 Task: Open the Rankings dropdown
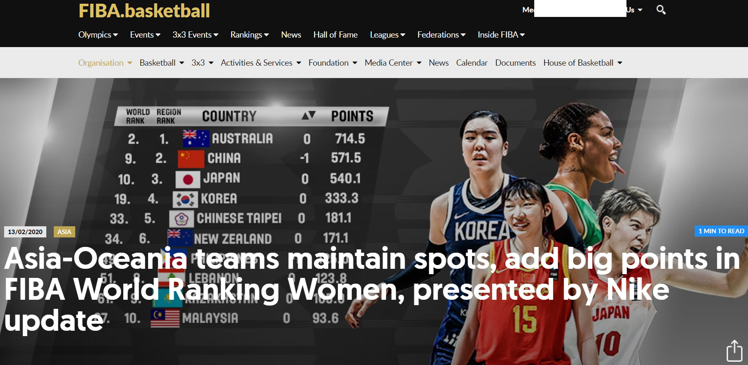tap(250, 35)
